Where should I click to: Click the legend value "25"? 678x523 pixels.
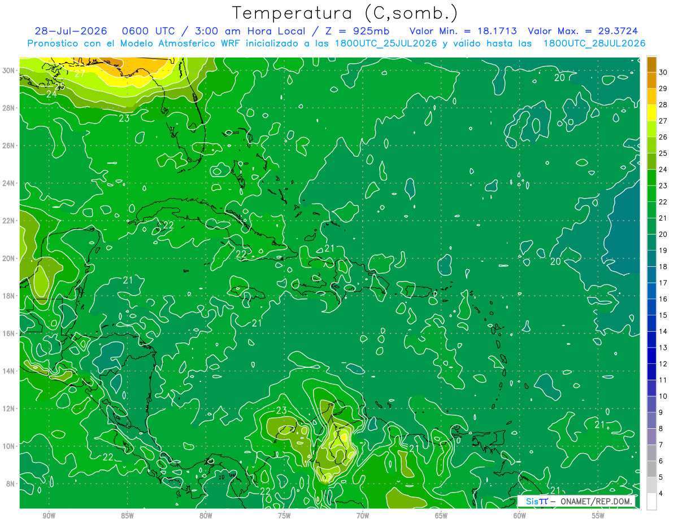point(663,153)
